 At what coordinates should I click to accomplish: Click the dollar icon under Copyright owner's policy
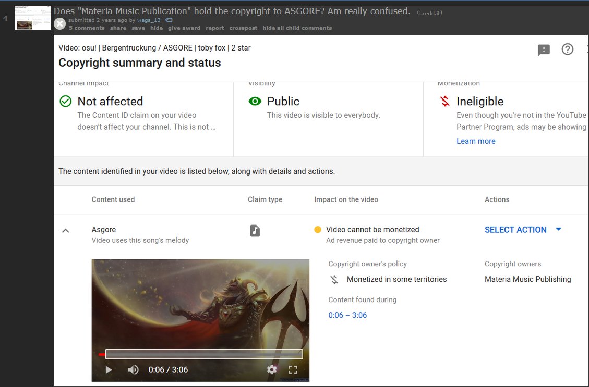[334, 279]
